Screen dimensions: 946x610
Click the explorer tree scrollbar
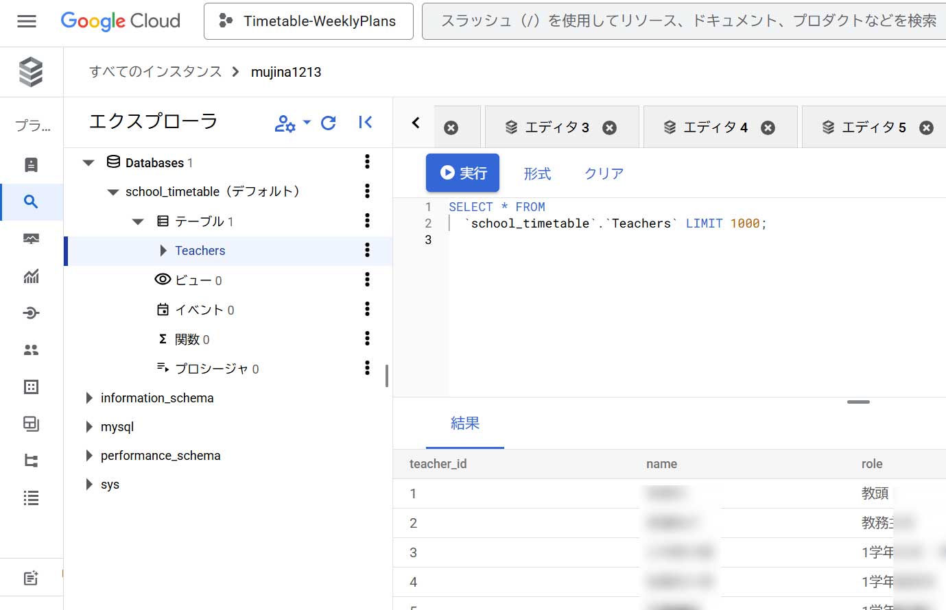(387, 376)
